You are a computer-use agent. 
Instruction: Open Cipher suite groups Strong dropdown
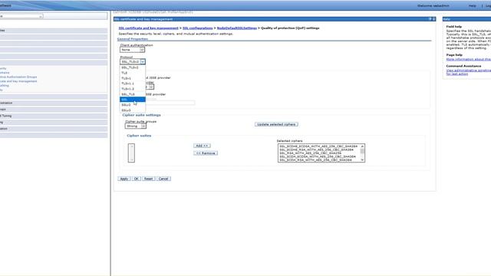[135, 126]
